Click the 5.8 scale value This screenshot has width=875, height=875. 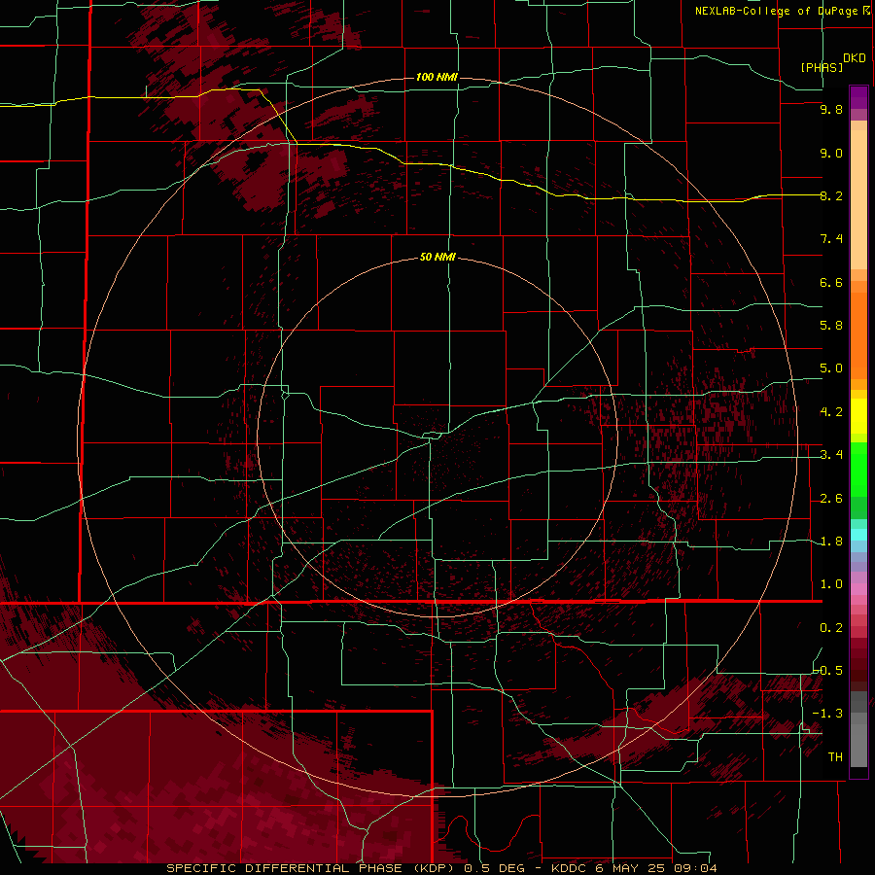[831, 326]
